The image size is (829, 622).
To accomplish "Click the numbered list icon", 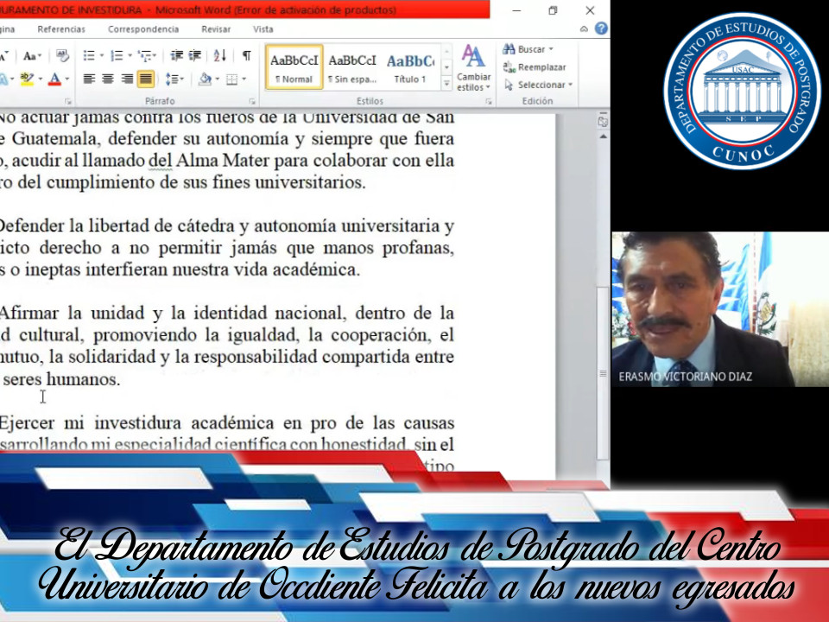I will click(x=117, y=55).
